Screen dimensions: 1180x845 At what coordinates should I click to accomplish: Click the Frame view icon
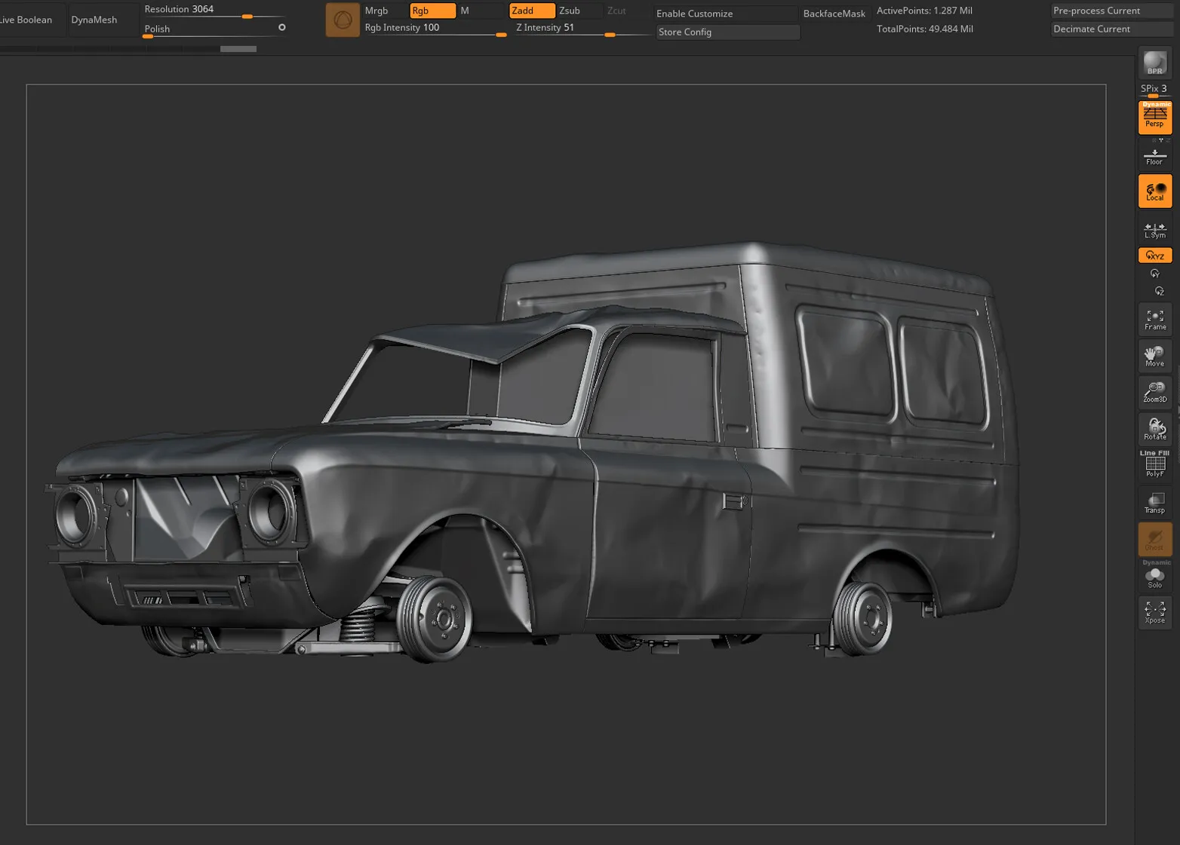click(x=1154, y=320)
